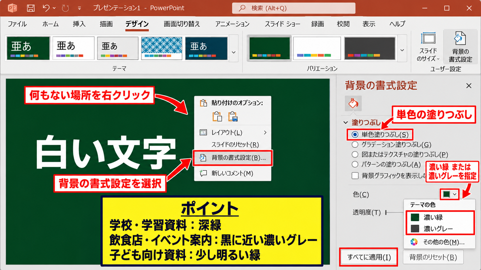
Task: Click the Redo icon in title bar
Action: pos(65,8)
